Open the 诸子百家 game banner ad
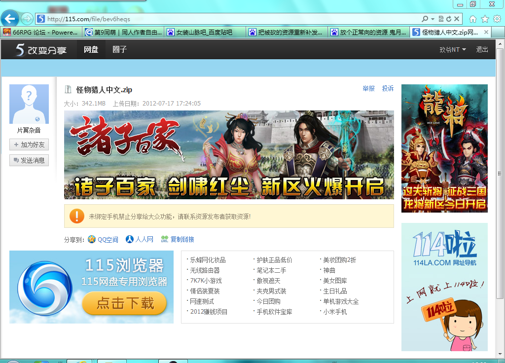505x363 pixels. click(229, 155)
